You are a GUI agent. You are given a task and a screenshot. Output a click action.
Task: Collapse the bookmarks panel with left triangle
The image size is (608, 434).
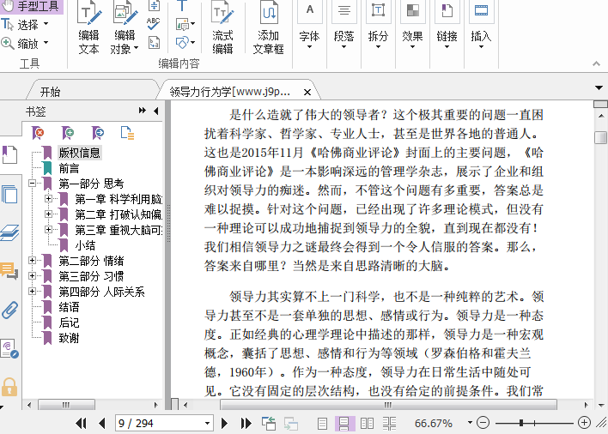(156, 112)
